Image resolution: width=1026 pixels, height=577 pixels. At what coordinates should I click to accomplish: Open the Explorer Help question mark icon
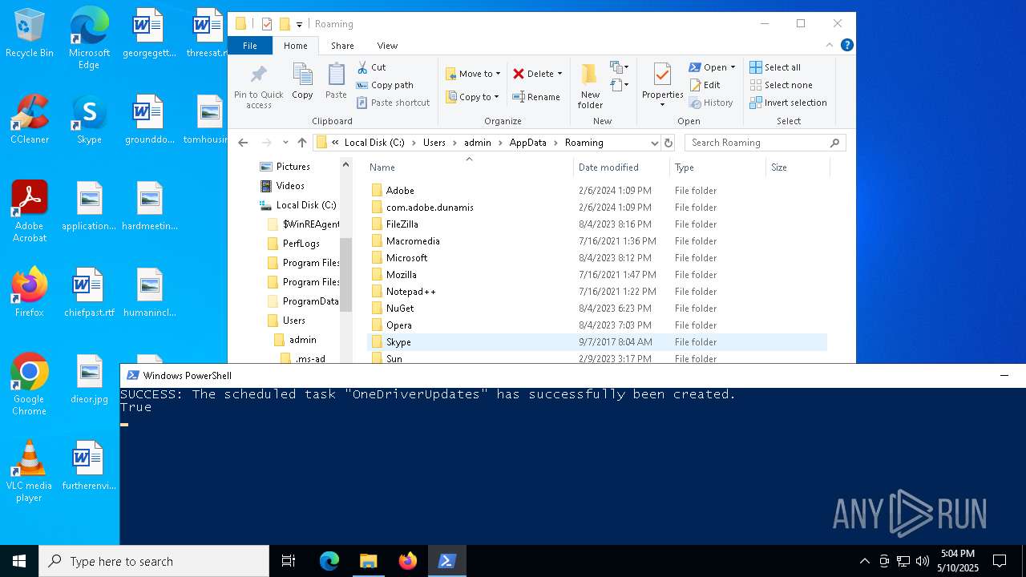point(846,46)
